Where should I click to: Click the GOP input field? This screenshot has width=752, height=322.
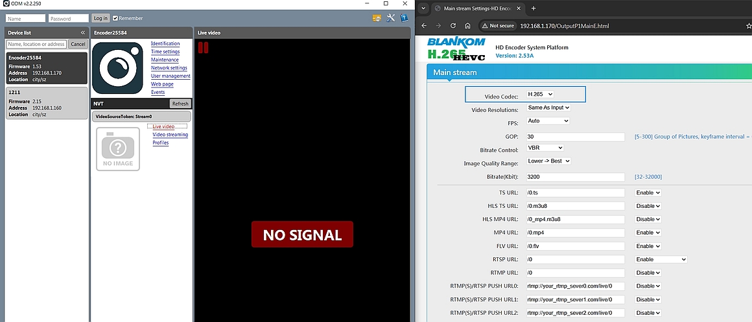576,137
